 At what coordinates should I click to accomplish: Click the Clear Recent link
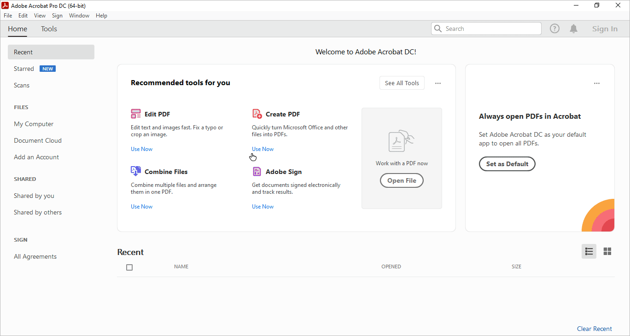595,329
